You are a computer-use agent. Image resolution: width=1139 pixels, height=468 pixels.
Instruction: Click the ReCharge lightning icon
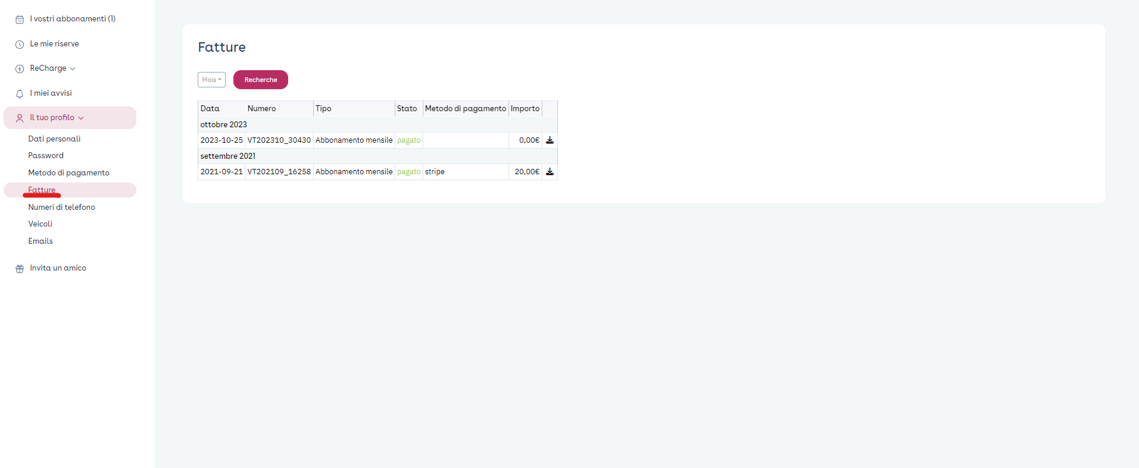pos(20,69)
